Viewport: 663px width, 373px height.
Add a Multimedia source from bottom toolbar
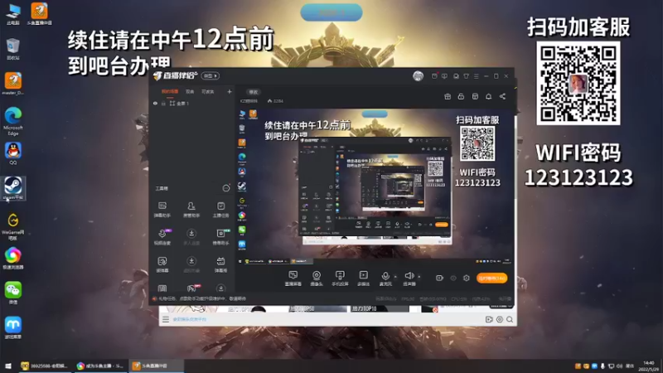click(363, 279)
